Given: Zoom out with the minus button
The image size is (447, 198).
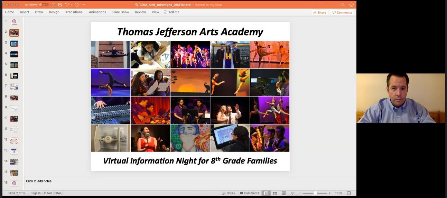Looking at the screenshot, I should [x=300, y=193].
